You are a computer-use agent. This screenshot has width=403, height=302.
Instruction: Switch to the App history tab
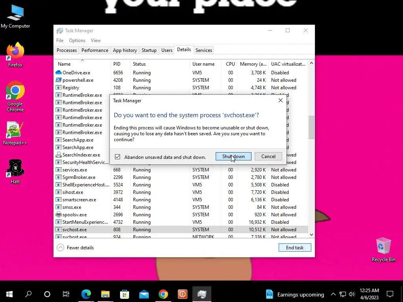click(x=125, y=50)
